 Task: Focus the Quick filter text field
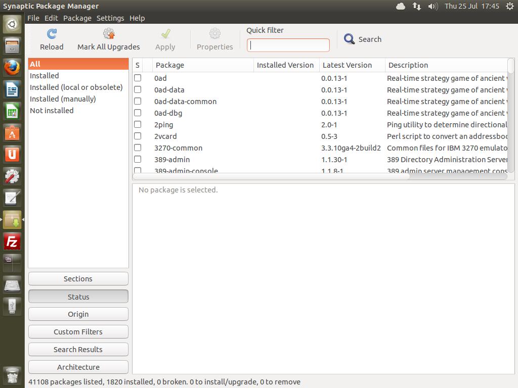[288, 45]
